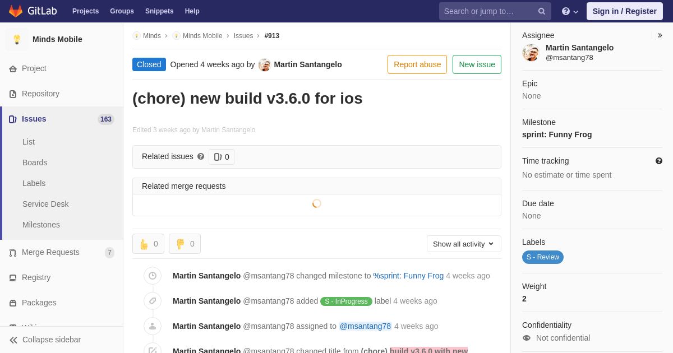Click the Registry sidebar icon
Viewport: 673px width, 353px height.
coord(13,278)
